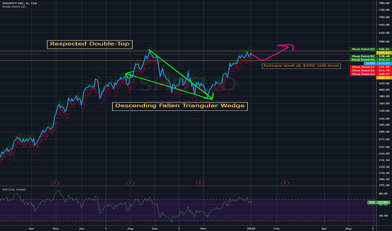This screenshot has width=392, height=231.
Task: Click the Jun label on time axis
Action: (81, 228)
